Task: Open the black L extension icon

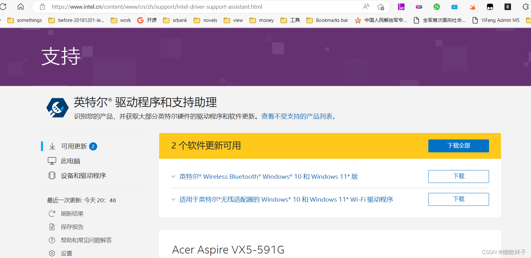Action: (508, 6)
